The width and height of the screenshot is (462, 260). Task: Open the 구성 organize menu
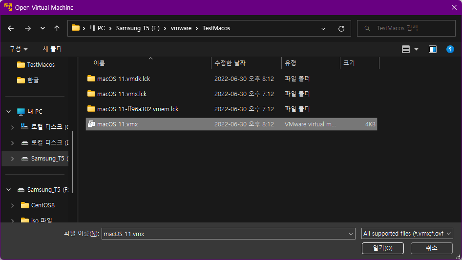[x=18, y=49]
